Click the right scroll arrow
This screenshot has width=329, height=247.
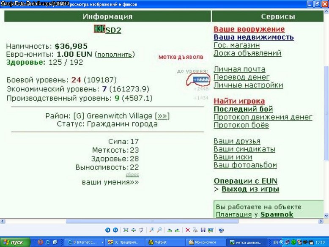click(x=321, y=221)
